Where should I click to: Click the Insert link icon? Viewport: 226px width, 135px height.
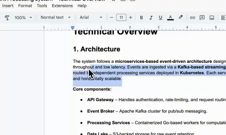point(192,17)
